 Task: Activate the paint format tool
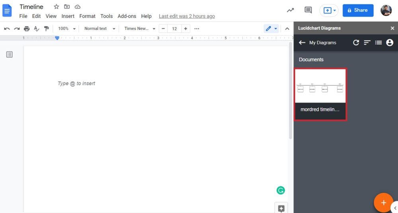coord(47,29)
